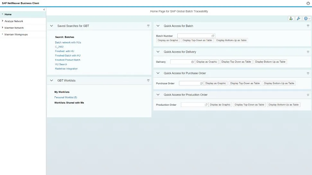Screen dimensions: 312x175
Task: Open the user personalization icon
Action: (291, 19)
